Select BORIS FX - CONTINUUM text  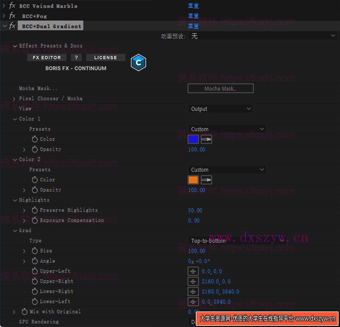[x=76, y=68]
